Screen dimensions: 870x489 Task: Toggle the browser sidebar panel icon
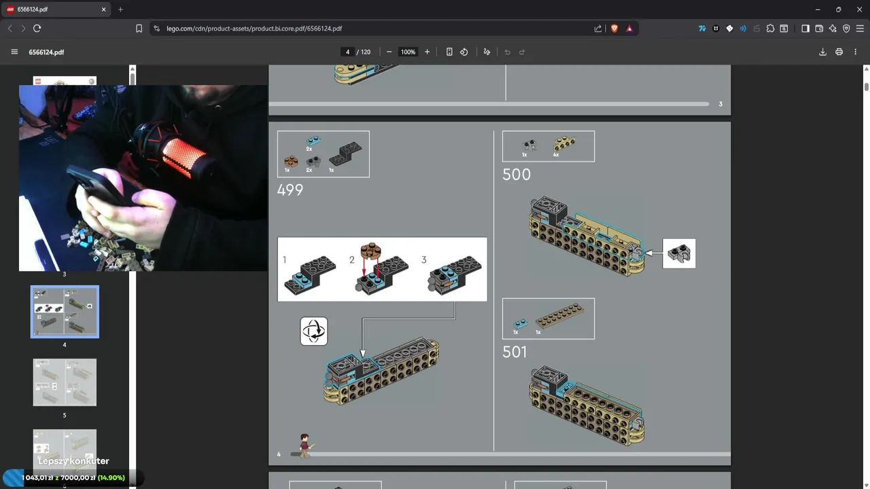coord(805,29)
